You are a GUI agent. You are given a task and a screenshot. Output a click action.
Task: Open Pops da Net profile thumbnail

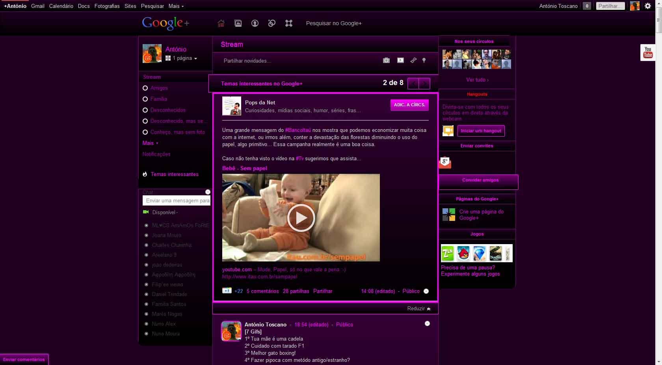232,106
